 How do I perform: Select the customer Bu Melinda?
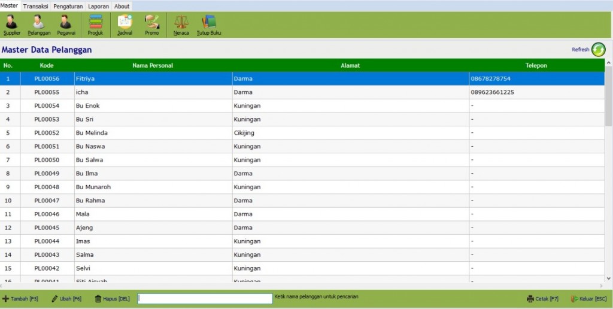click(302, 133)
